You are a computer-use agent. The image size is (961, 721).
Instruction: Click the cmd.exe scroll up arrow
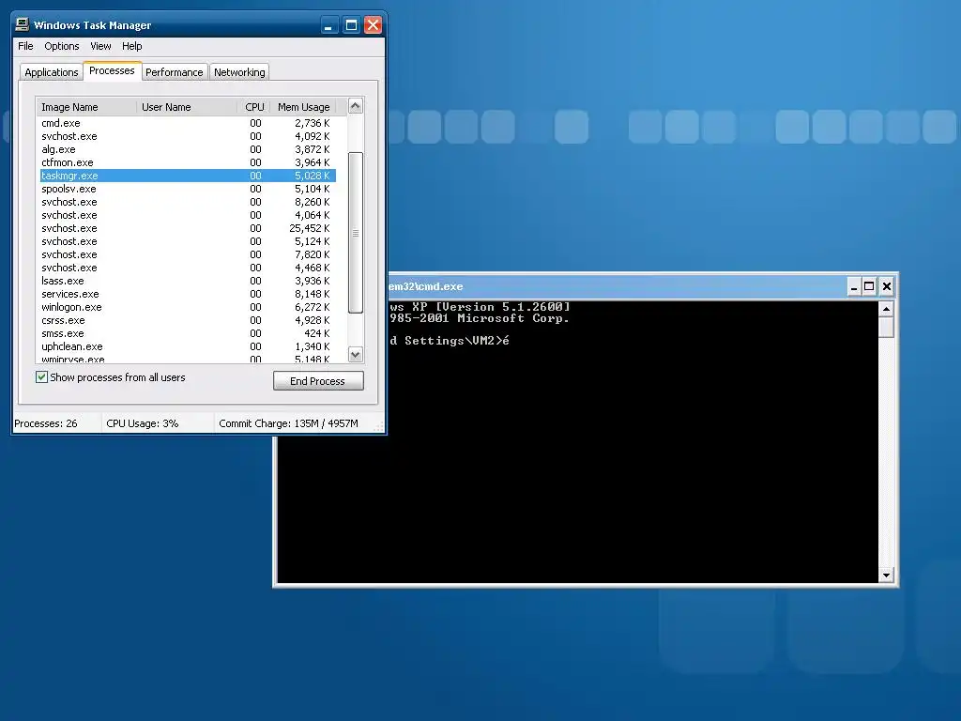[886, 309]
